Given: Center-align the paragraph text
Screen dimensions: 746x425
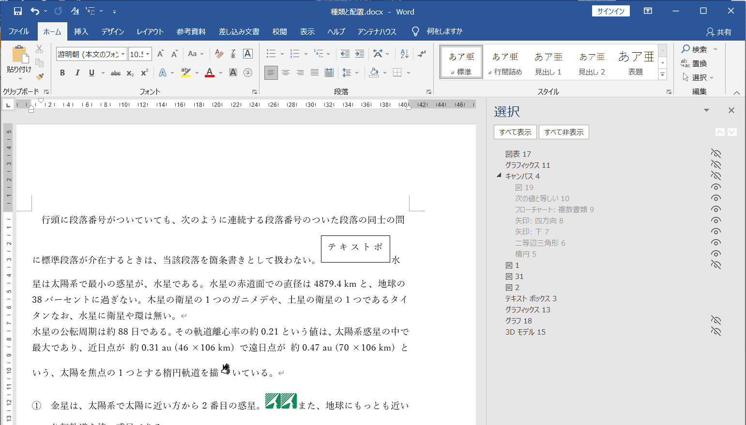Looking at the screenshot, I should pyautogui.click(x=286, y=73).
